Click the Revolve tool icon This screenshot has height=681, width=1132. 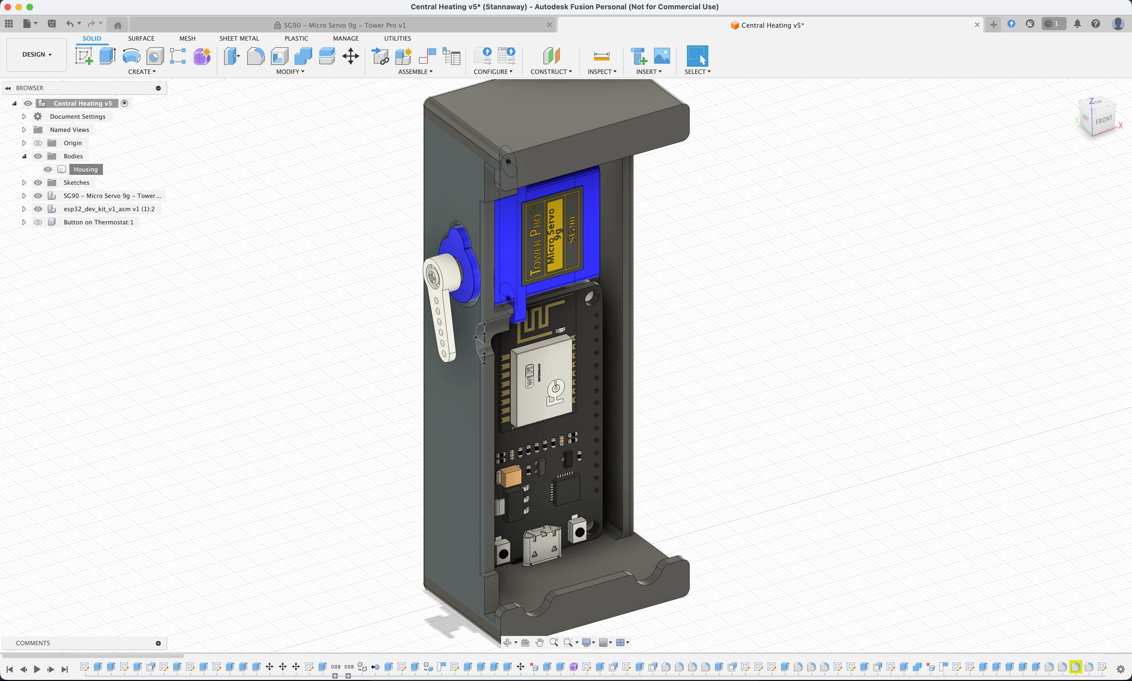click(131, 56)
